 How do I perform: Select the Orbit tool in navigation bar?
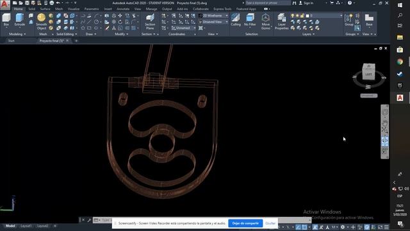point(384,141)
